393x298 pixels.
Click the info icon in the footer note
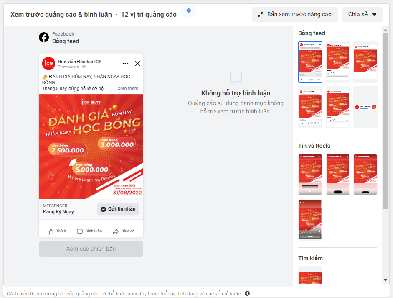[247, 293]
